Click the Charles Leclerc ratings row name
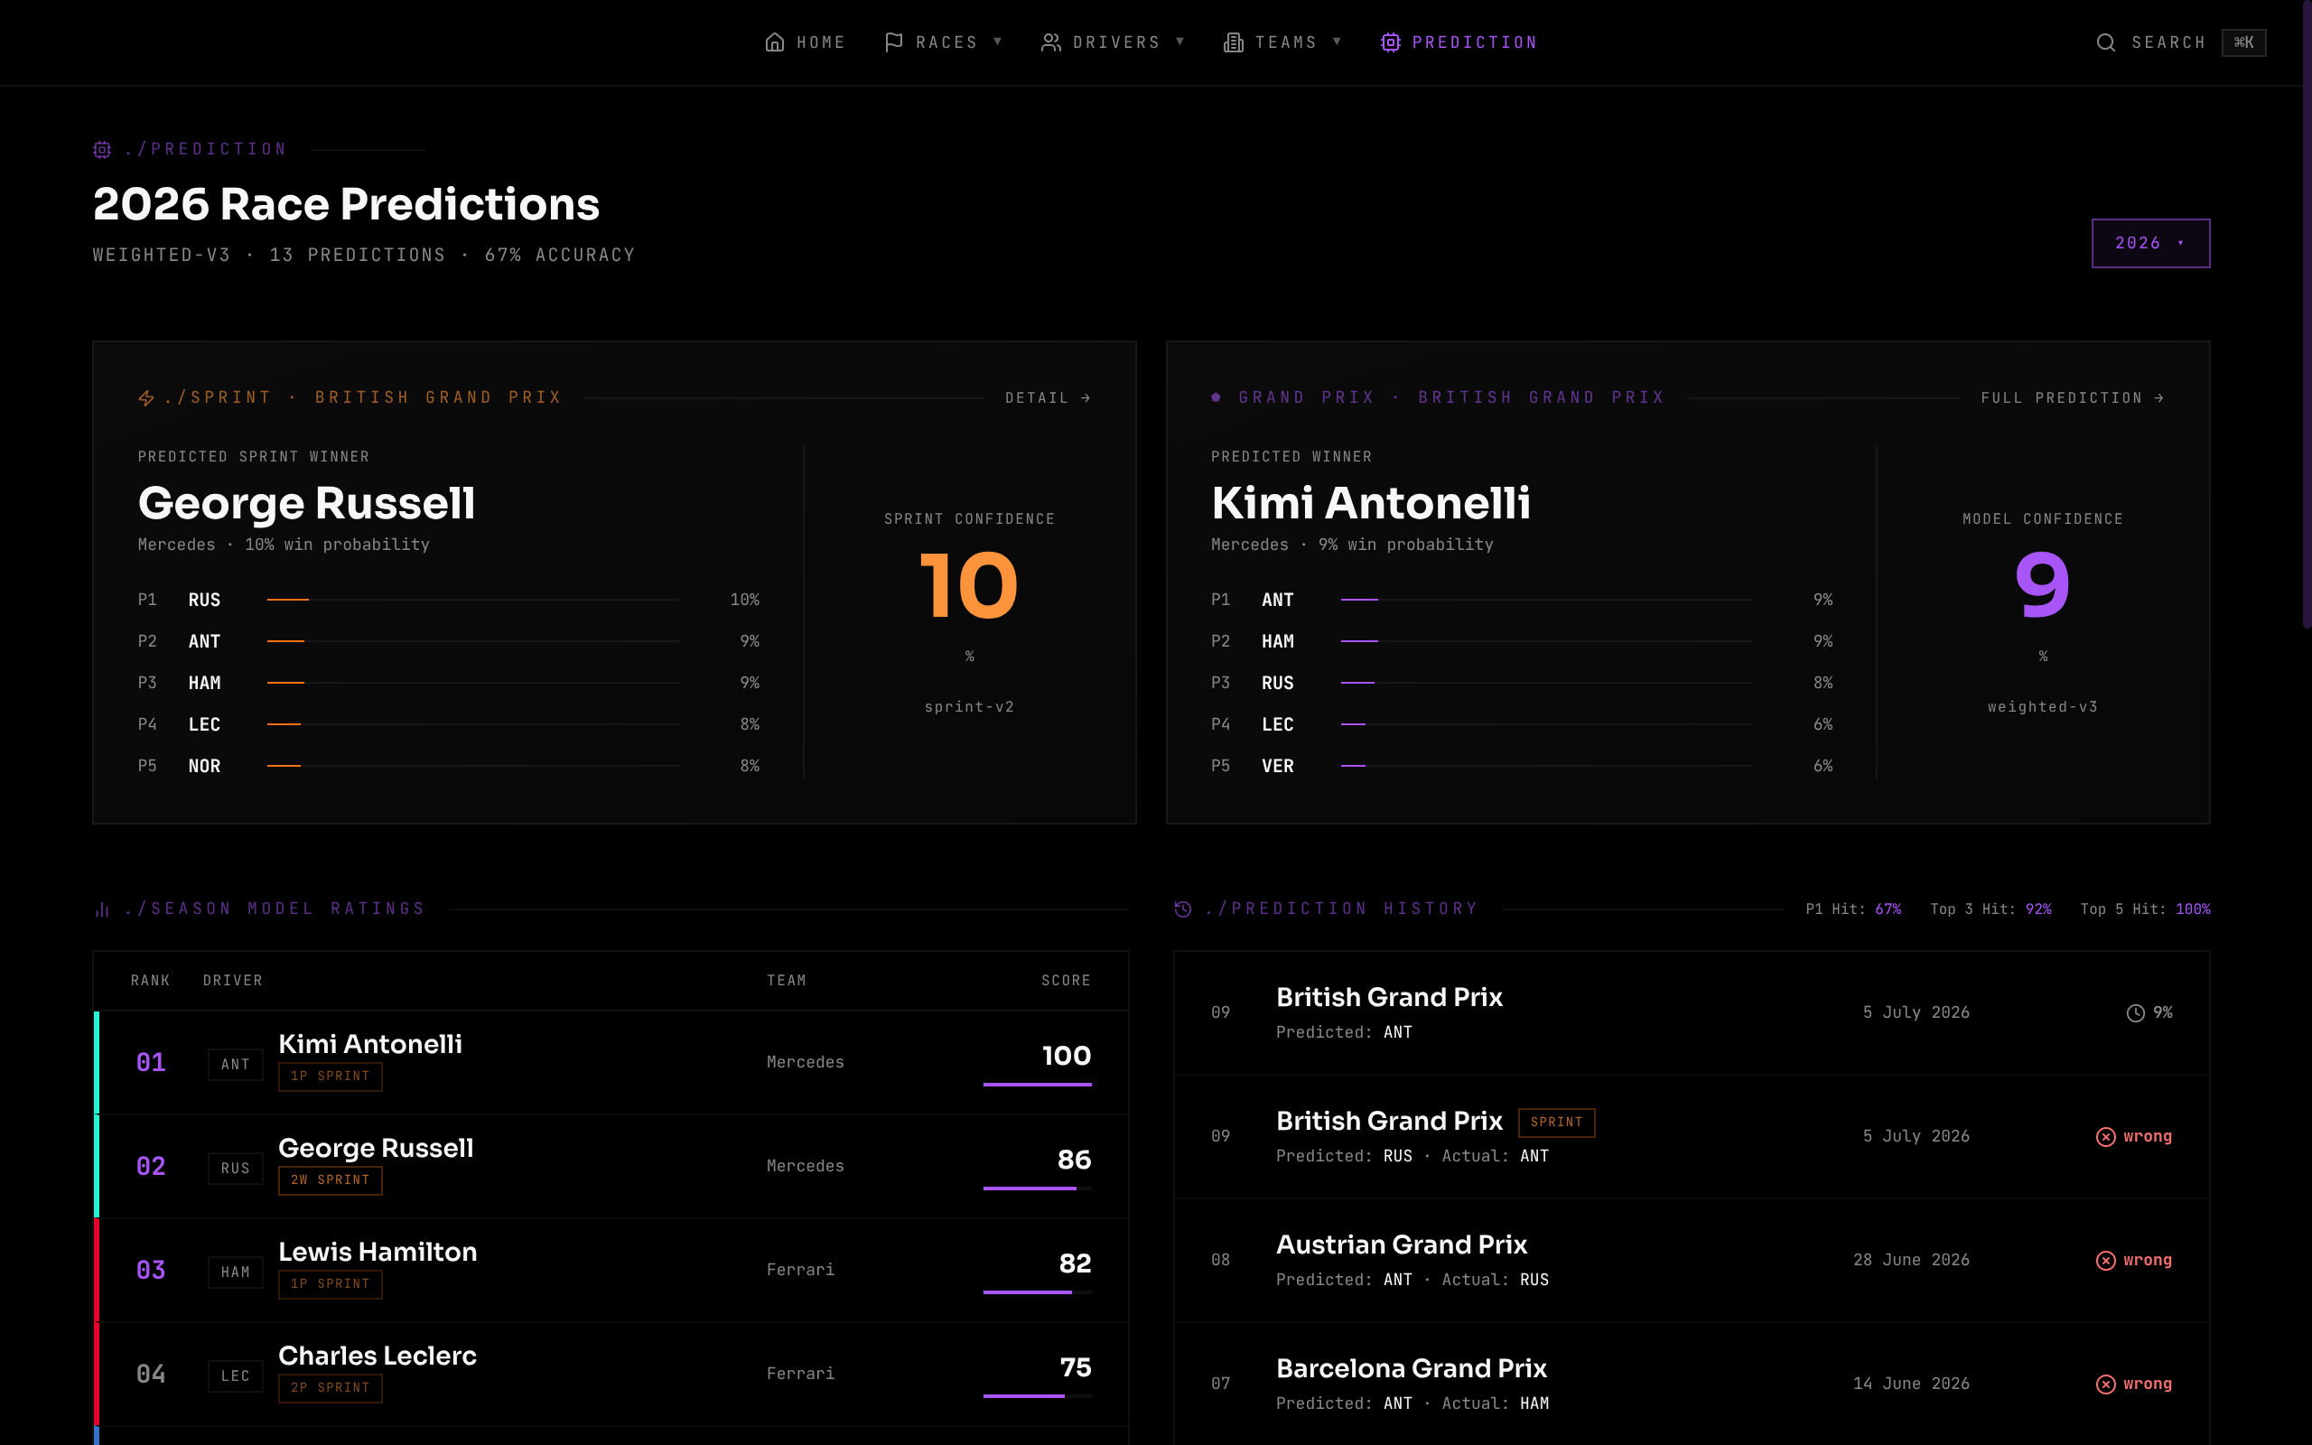This screenshot has width=2312, height=1445. [x=378, y=1356]
